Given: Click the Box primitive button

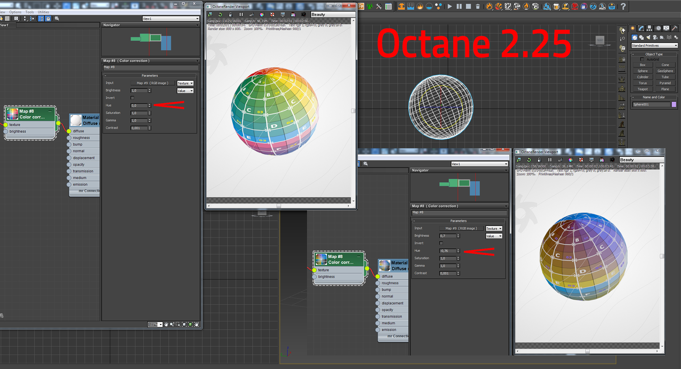Looking at the screenshot, I should [643, 65].
